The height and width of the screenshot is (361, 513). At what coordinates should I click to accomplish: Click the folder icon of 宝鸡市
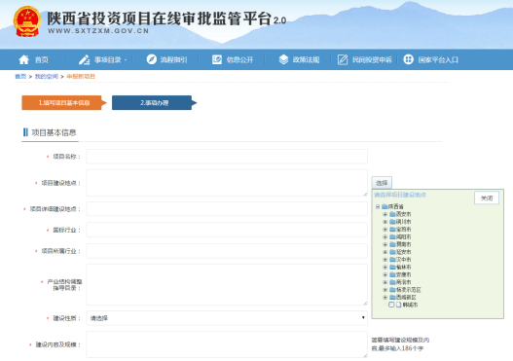click(x=392, y=230)
